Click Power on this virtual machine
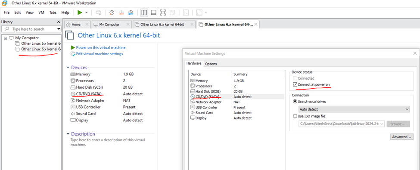 click(101, 47)
